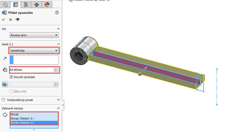Click the reverse direction arrow icon
The width and height of the screenshot is (235, 132).
pyautogui.click(x=5, y=59)
